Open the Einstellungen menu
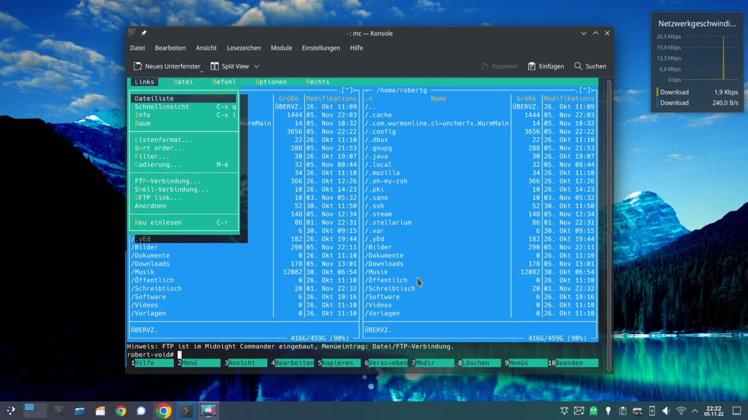 tap(321, 48)
